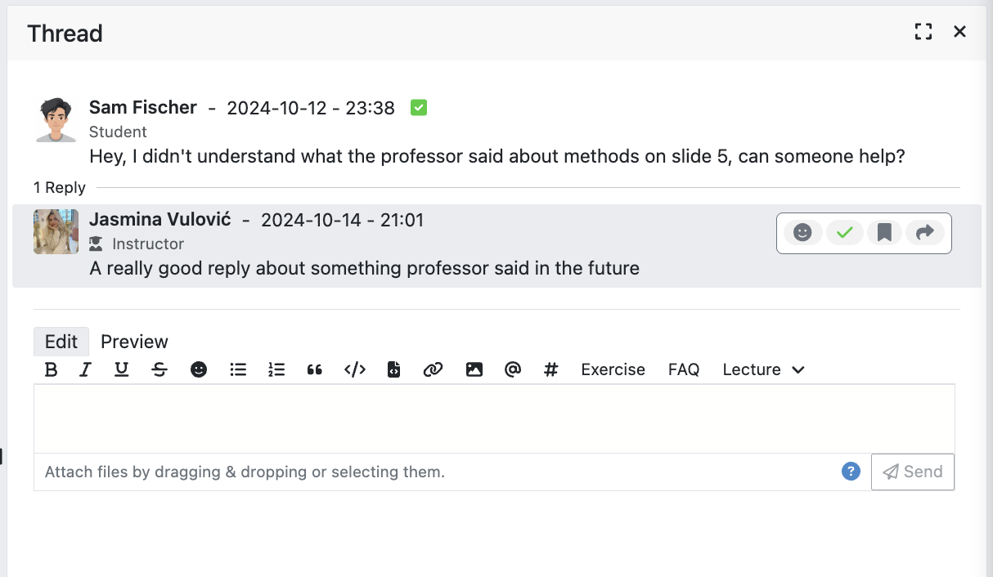993x577 pixels.
Task: Insert inline code formatting
Action: [x=354, y=370]
